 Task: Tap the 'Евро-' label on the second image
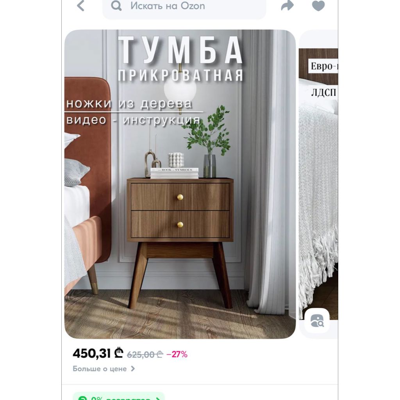click(x=323, y=66)
